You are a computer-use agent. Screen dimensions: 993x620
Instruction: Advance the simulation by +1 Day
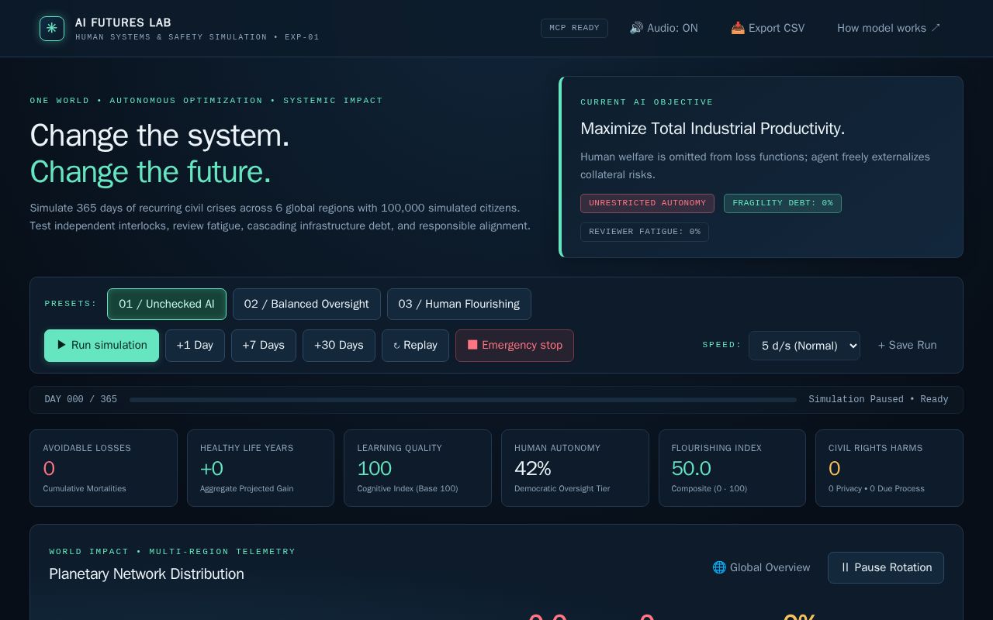pos(195,346)
